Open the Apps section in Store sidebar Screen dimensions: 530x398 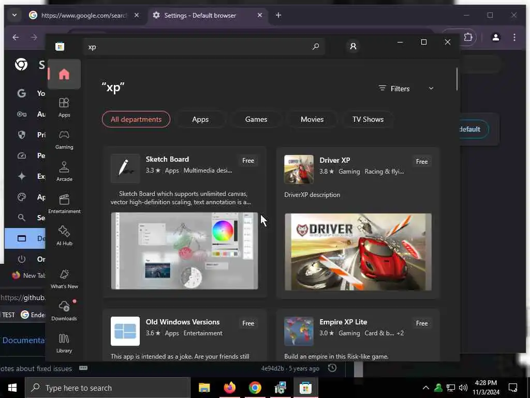point(64,107)
